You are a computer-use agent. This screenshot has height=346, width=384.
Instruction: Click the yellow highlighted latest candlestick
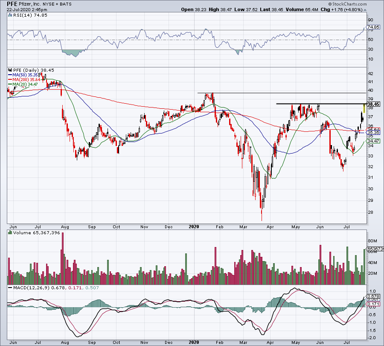pos(364,108)
